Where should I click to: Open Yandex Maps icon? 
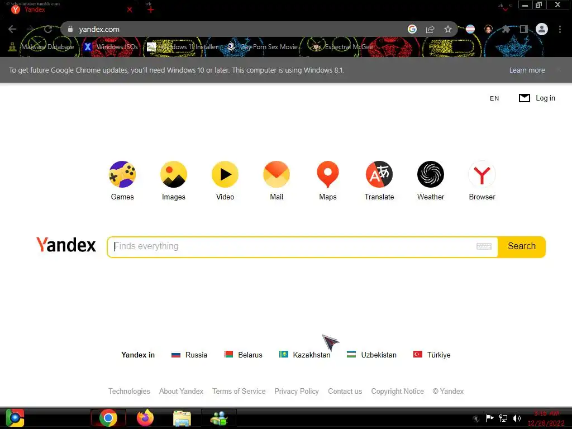point(328,174)
